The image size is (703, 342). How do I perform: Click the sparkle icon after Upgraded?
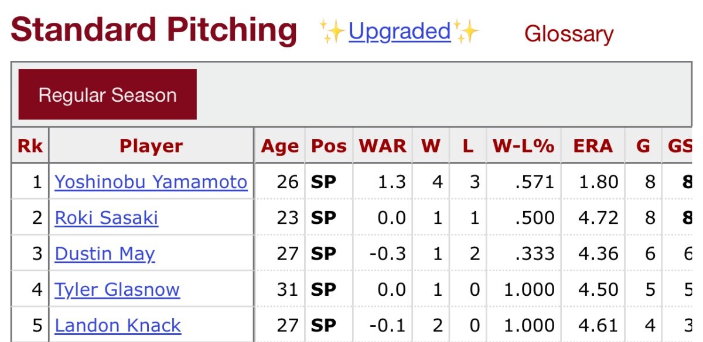coord(466,31)
